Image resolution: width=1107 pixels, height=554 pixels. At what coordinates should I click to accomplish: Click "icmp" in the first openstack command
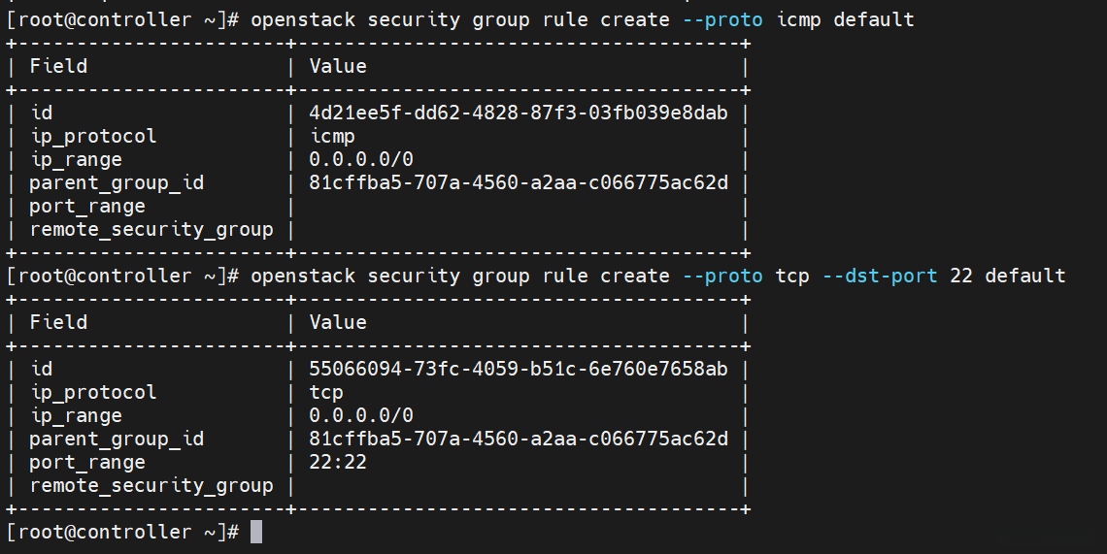point(799,19)
